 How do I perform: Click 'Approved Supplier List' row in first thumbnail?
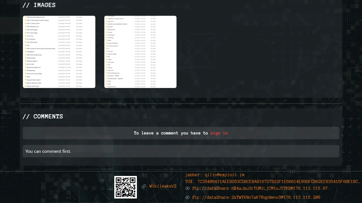[x=34, y=67]
